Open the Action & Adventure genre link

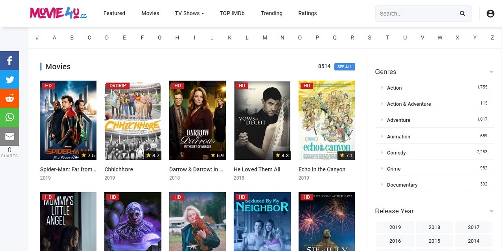[409, 104]
